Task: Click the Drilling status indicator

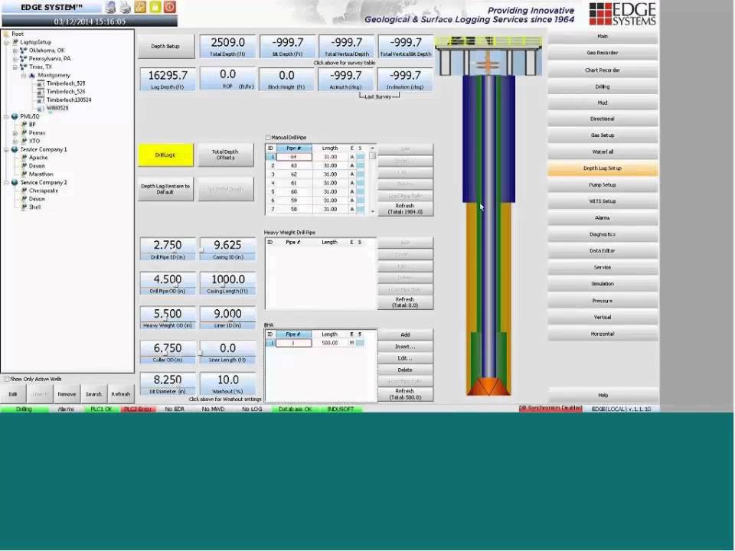Action: 24,409
